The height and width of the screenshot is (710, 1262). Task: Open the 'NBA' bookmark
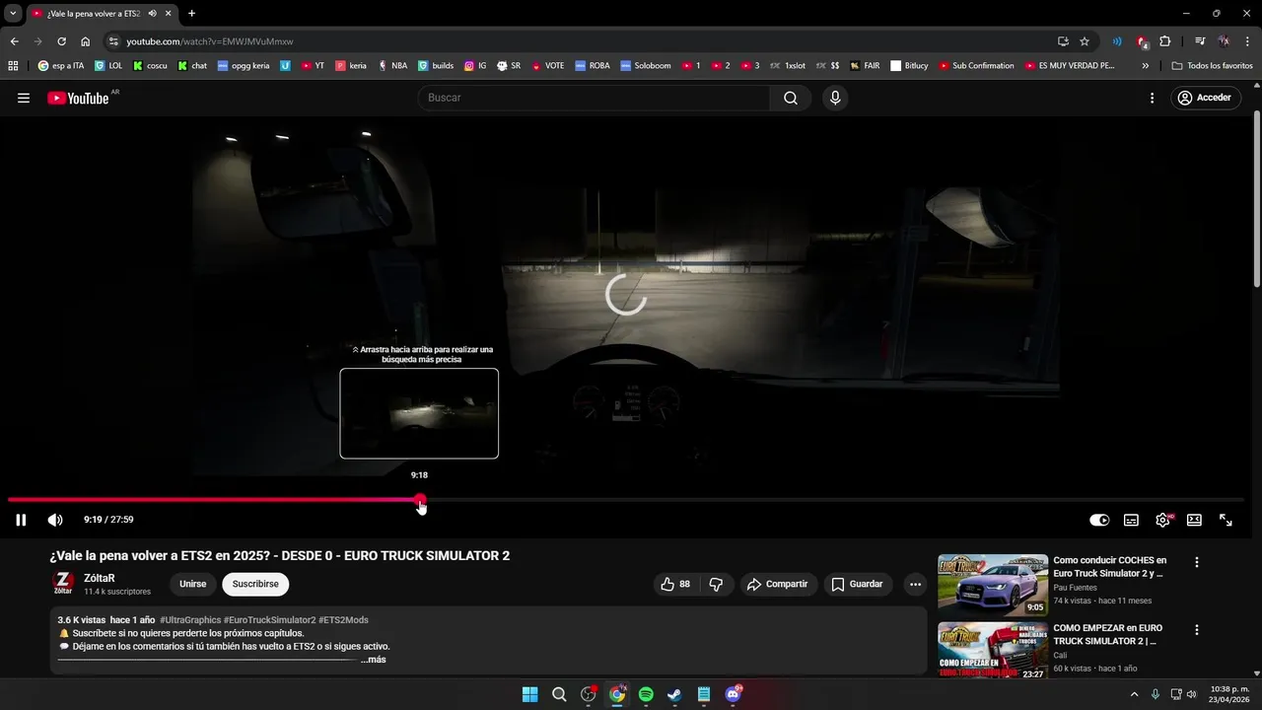392,66
